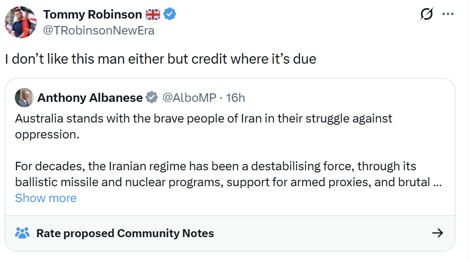Open the Anthony Albanese name in quote
This screenshot has height=261, width=475.
pyautogui.click(x=90, y=98)
